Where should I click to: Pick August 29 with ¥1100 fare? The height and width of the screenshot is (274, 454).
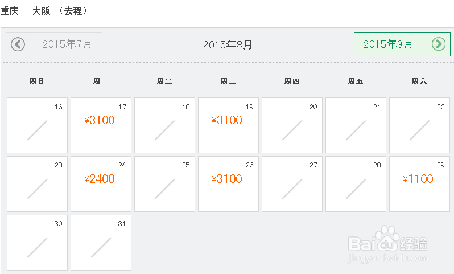coord(419,184)
